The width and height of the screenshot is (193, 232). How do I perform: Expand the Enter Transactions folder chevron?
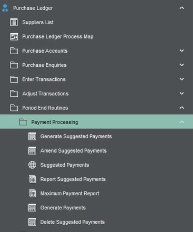tap(181, 79)
